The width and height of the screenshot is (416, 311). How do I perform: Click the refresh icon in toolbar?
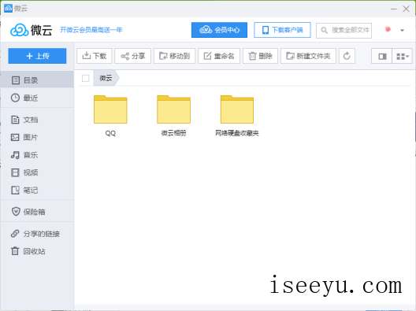click(x=347, y=56)
